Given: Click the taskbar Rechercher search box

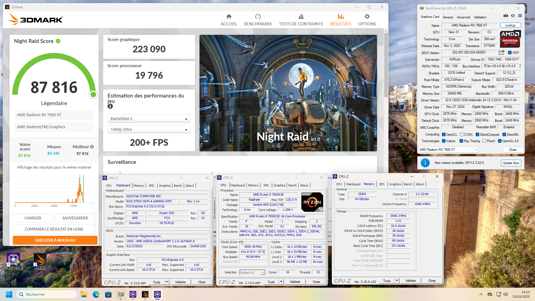Looking at the screenshot, I should tap(47, 294).
